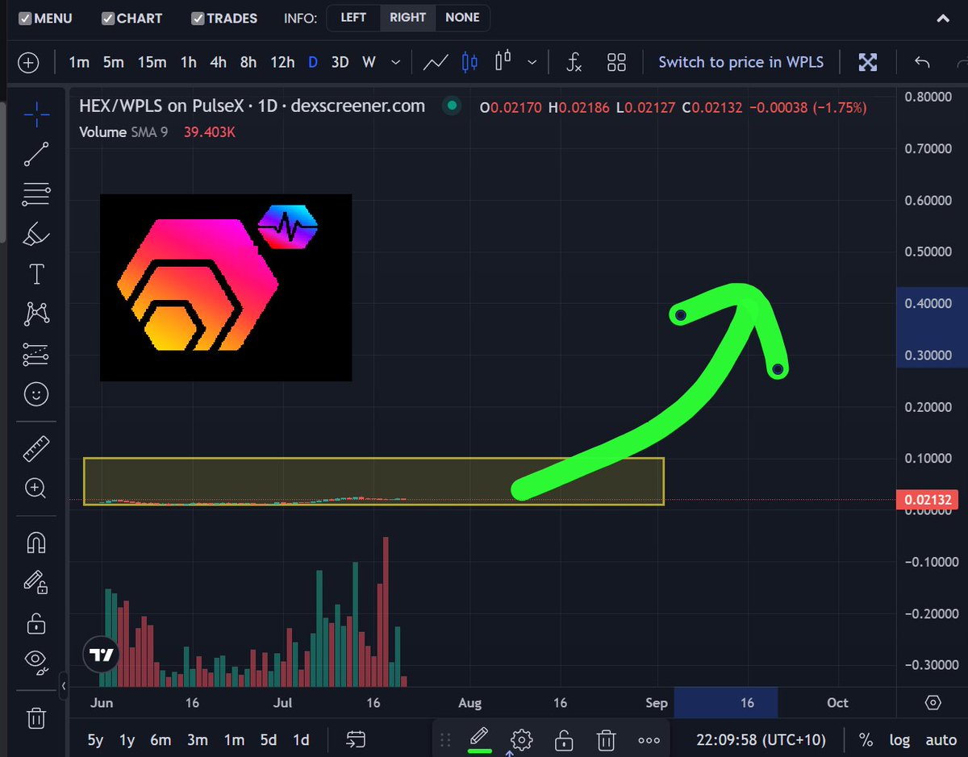Viewport: 968px width, 757px height.
Task: Set info panel to NONE
Action: 462,18
